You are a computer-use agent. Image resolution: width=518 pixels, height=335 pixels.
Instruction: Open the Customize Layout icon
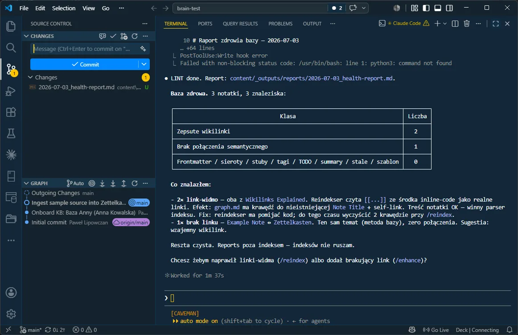click(414, 8)
